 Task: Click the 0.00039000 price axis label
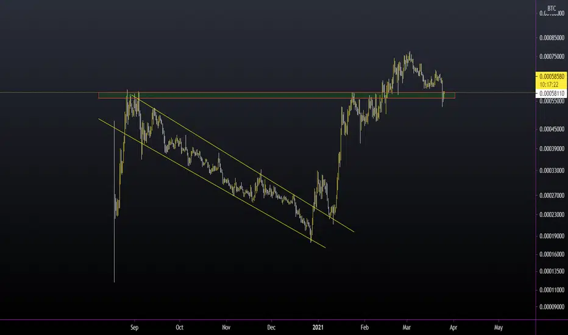point(552,149)
